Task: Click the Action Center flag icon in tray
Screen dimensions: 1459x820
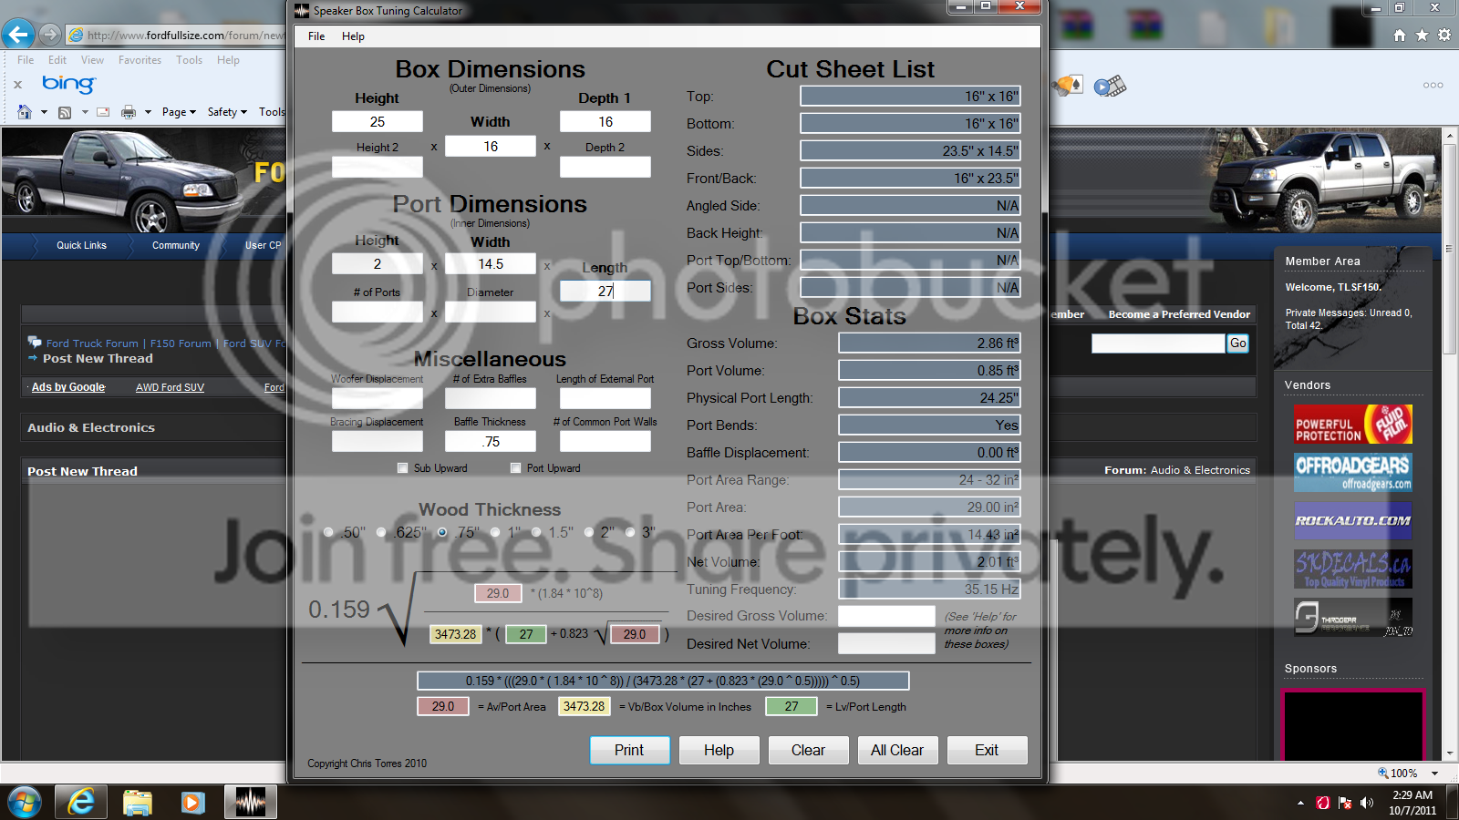Action: click(x=1345, y=803)
